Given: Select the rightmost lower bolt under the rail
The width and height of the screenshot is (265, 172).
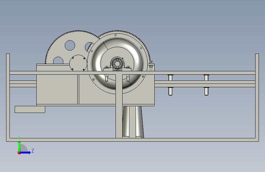Looking at the screenshot, I should click(206, 91).
